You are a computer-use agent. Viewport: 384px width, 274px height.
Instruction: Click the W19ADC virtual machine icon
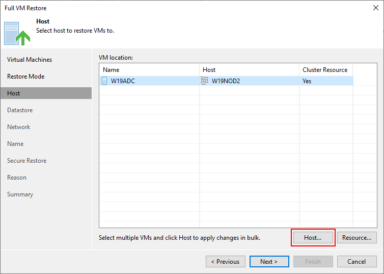(x=104, y=81)
